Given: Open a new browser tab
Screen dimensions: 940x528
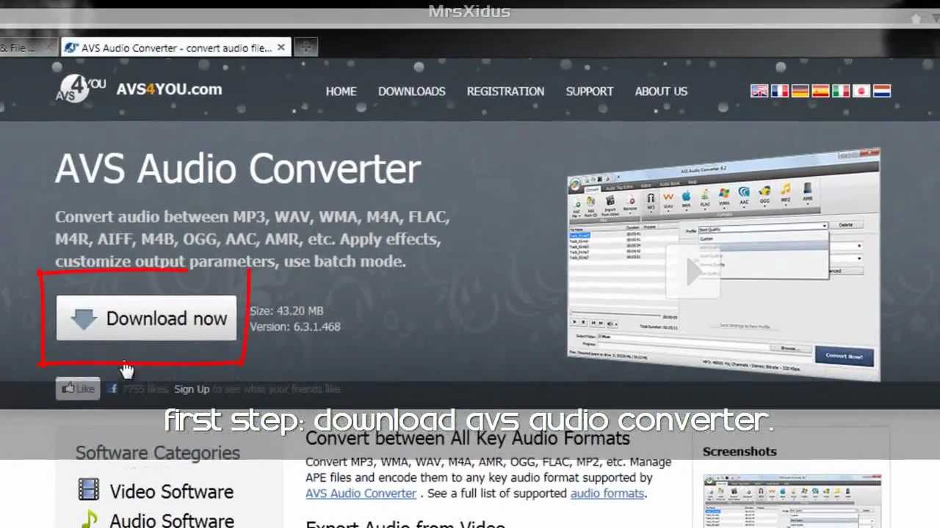Looking at the screenshot, I should coord(305,48).
